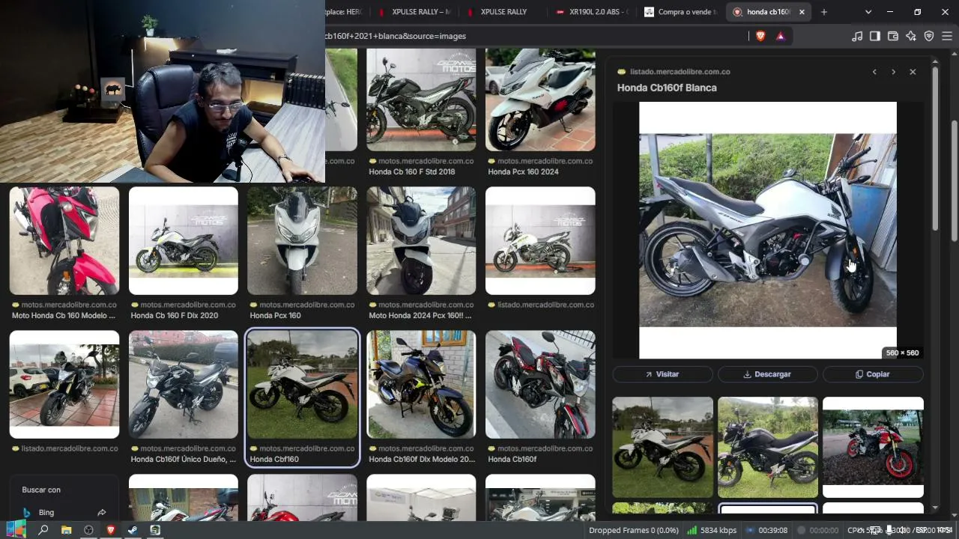This screenshot has width=959, height=539.
Task: Open File Explorer from the taskbar
Action: 66,530
